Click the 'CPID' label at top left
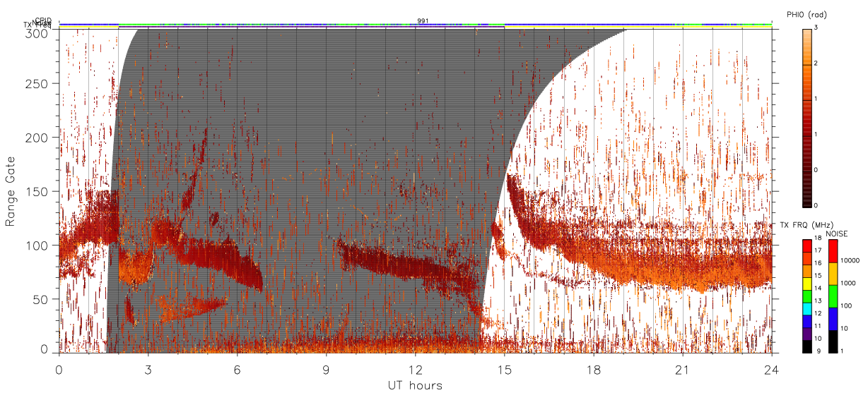The width and height of the screenshot is (868, 400). click(x=44, y=21)
